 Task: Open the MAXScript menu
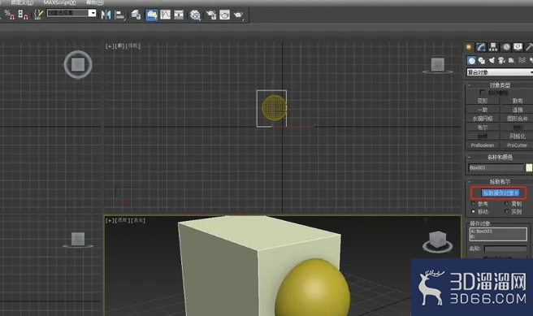coord(60,2)
